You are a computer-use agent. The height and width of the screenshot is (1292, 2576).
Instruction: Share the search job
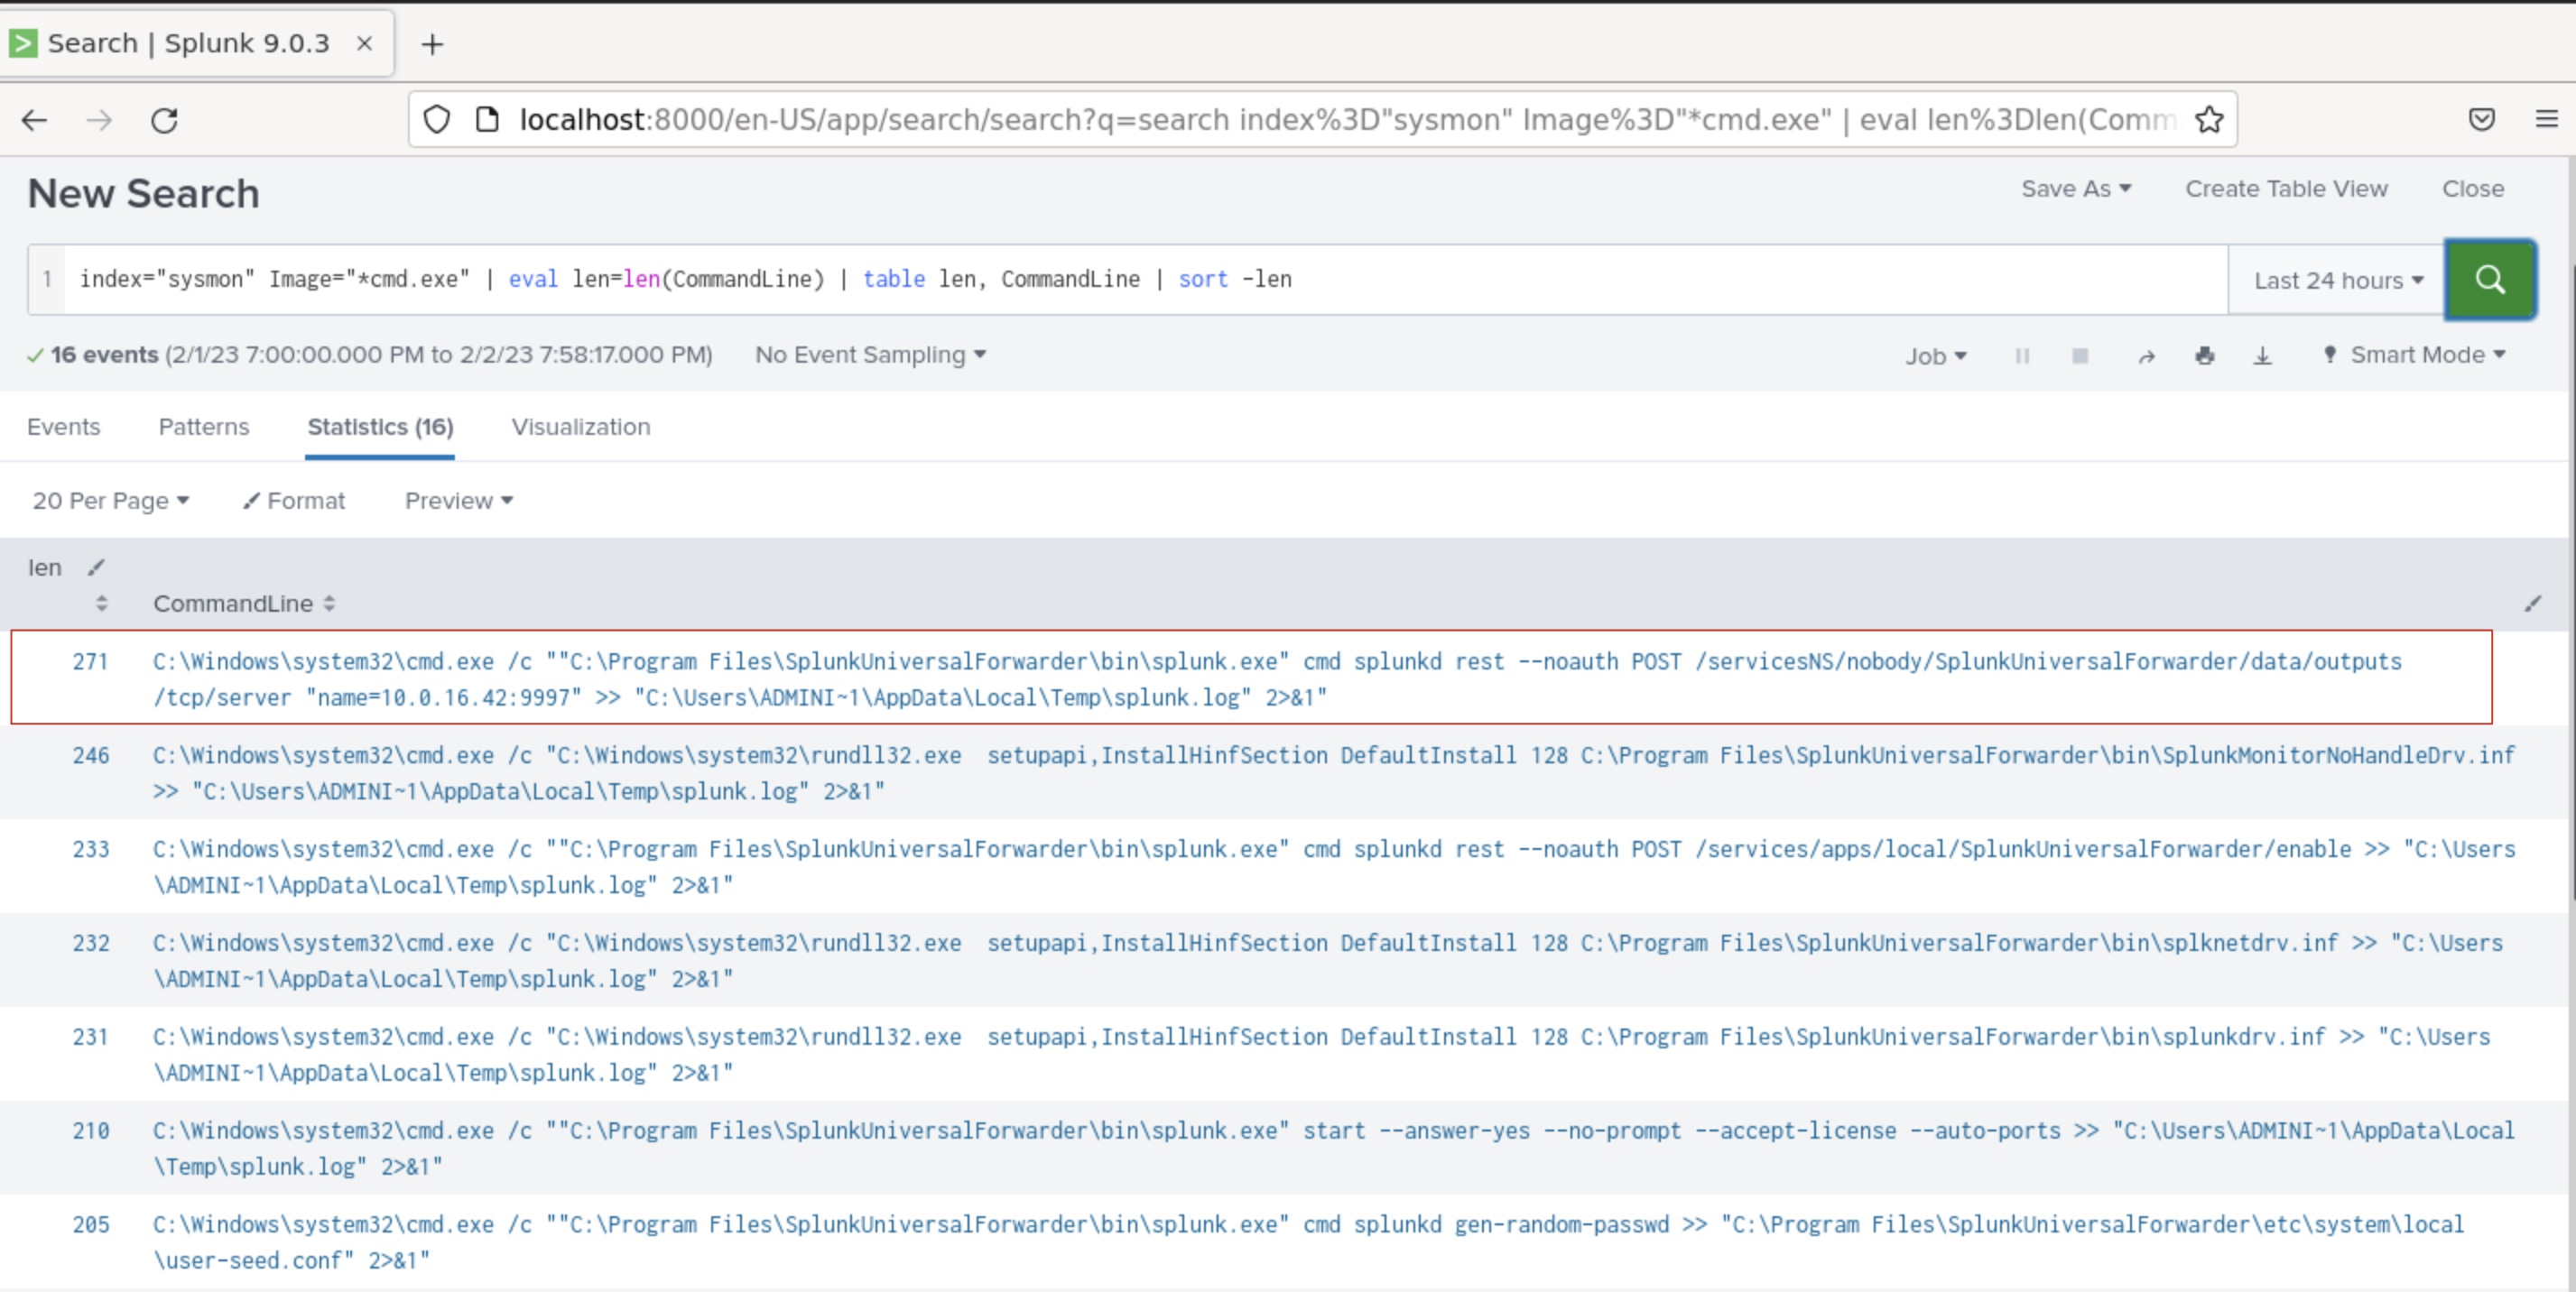click(2146, 355)
